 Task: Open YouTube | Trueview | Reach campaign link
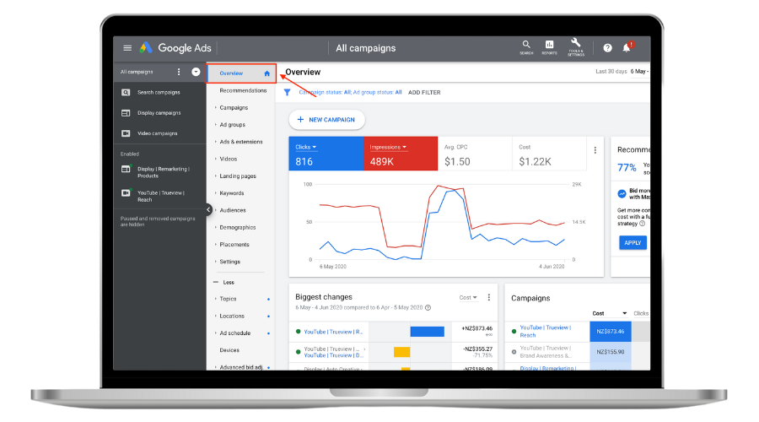[545, 332]
